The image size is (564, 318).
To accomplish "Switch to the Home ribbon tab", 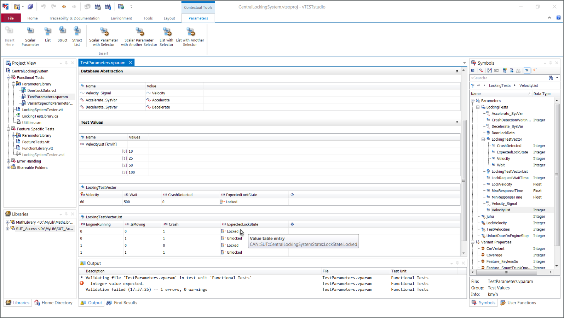I will (33, 18).
